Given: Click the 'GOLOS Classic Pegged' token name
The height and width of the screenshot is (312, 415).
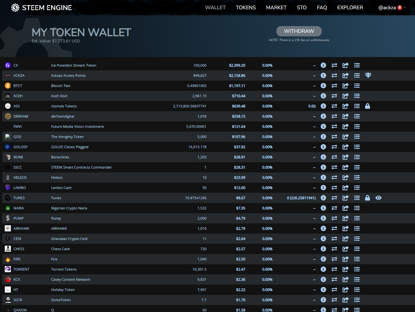Looking at the screenshot, I should click(x=70, y=147).
